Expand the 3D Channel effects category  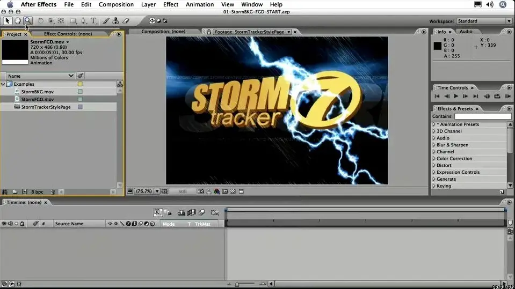[434, 131]
